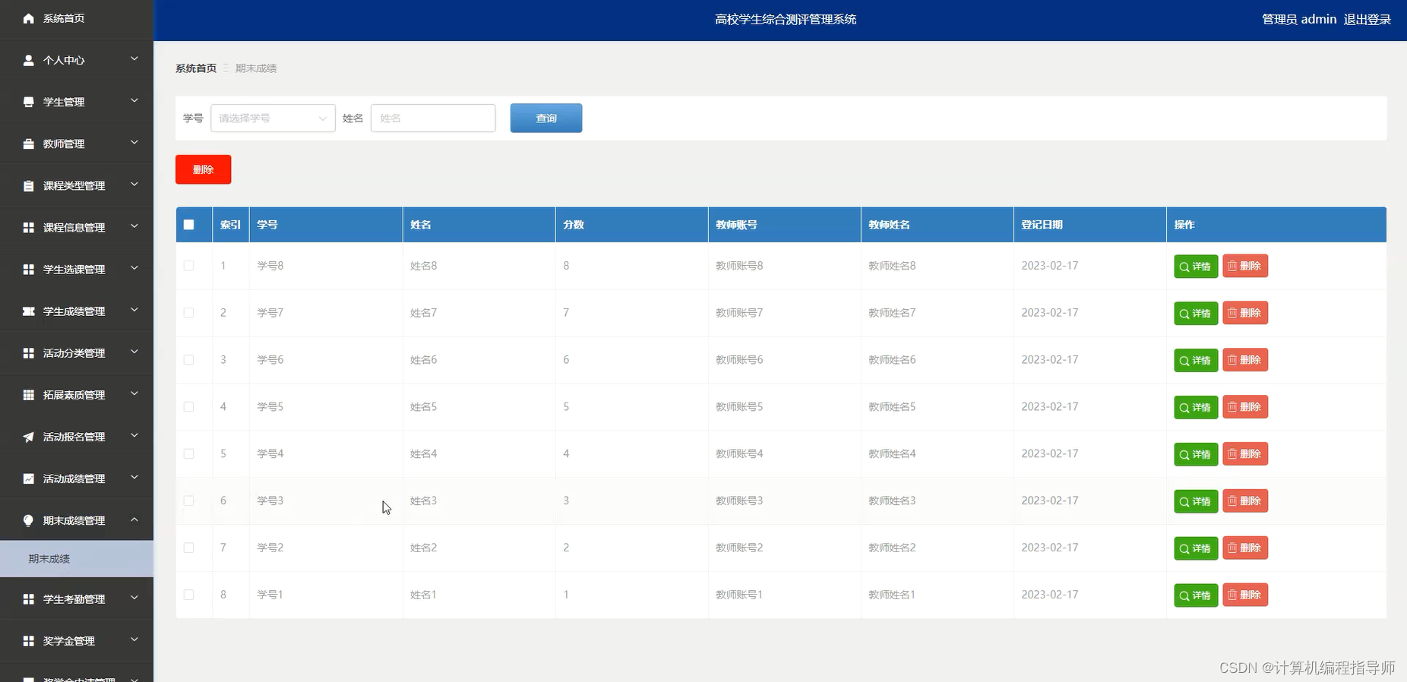The image size is (1407, 682).
Task: Open 学生成绩管理 in the sidebar
Action: (x=77, y=311)
